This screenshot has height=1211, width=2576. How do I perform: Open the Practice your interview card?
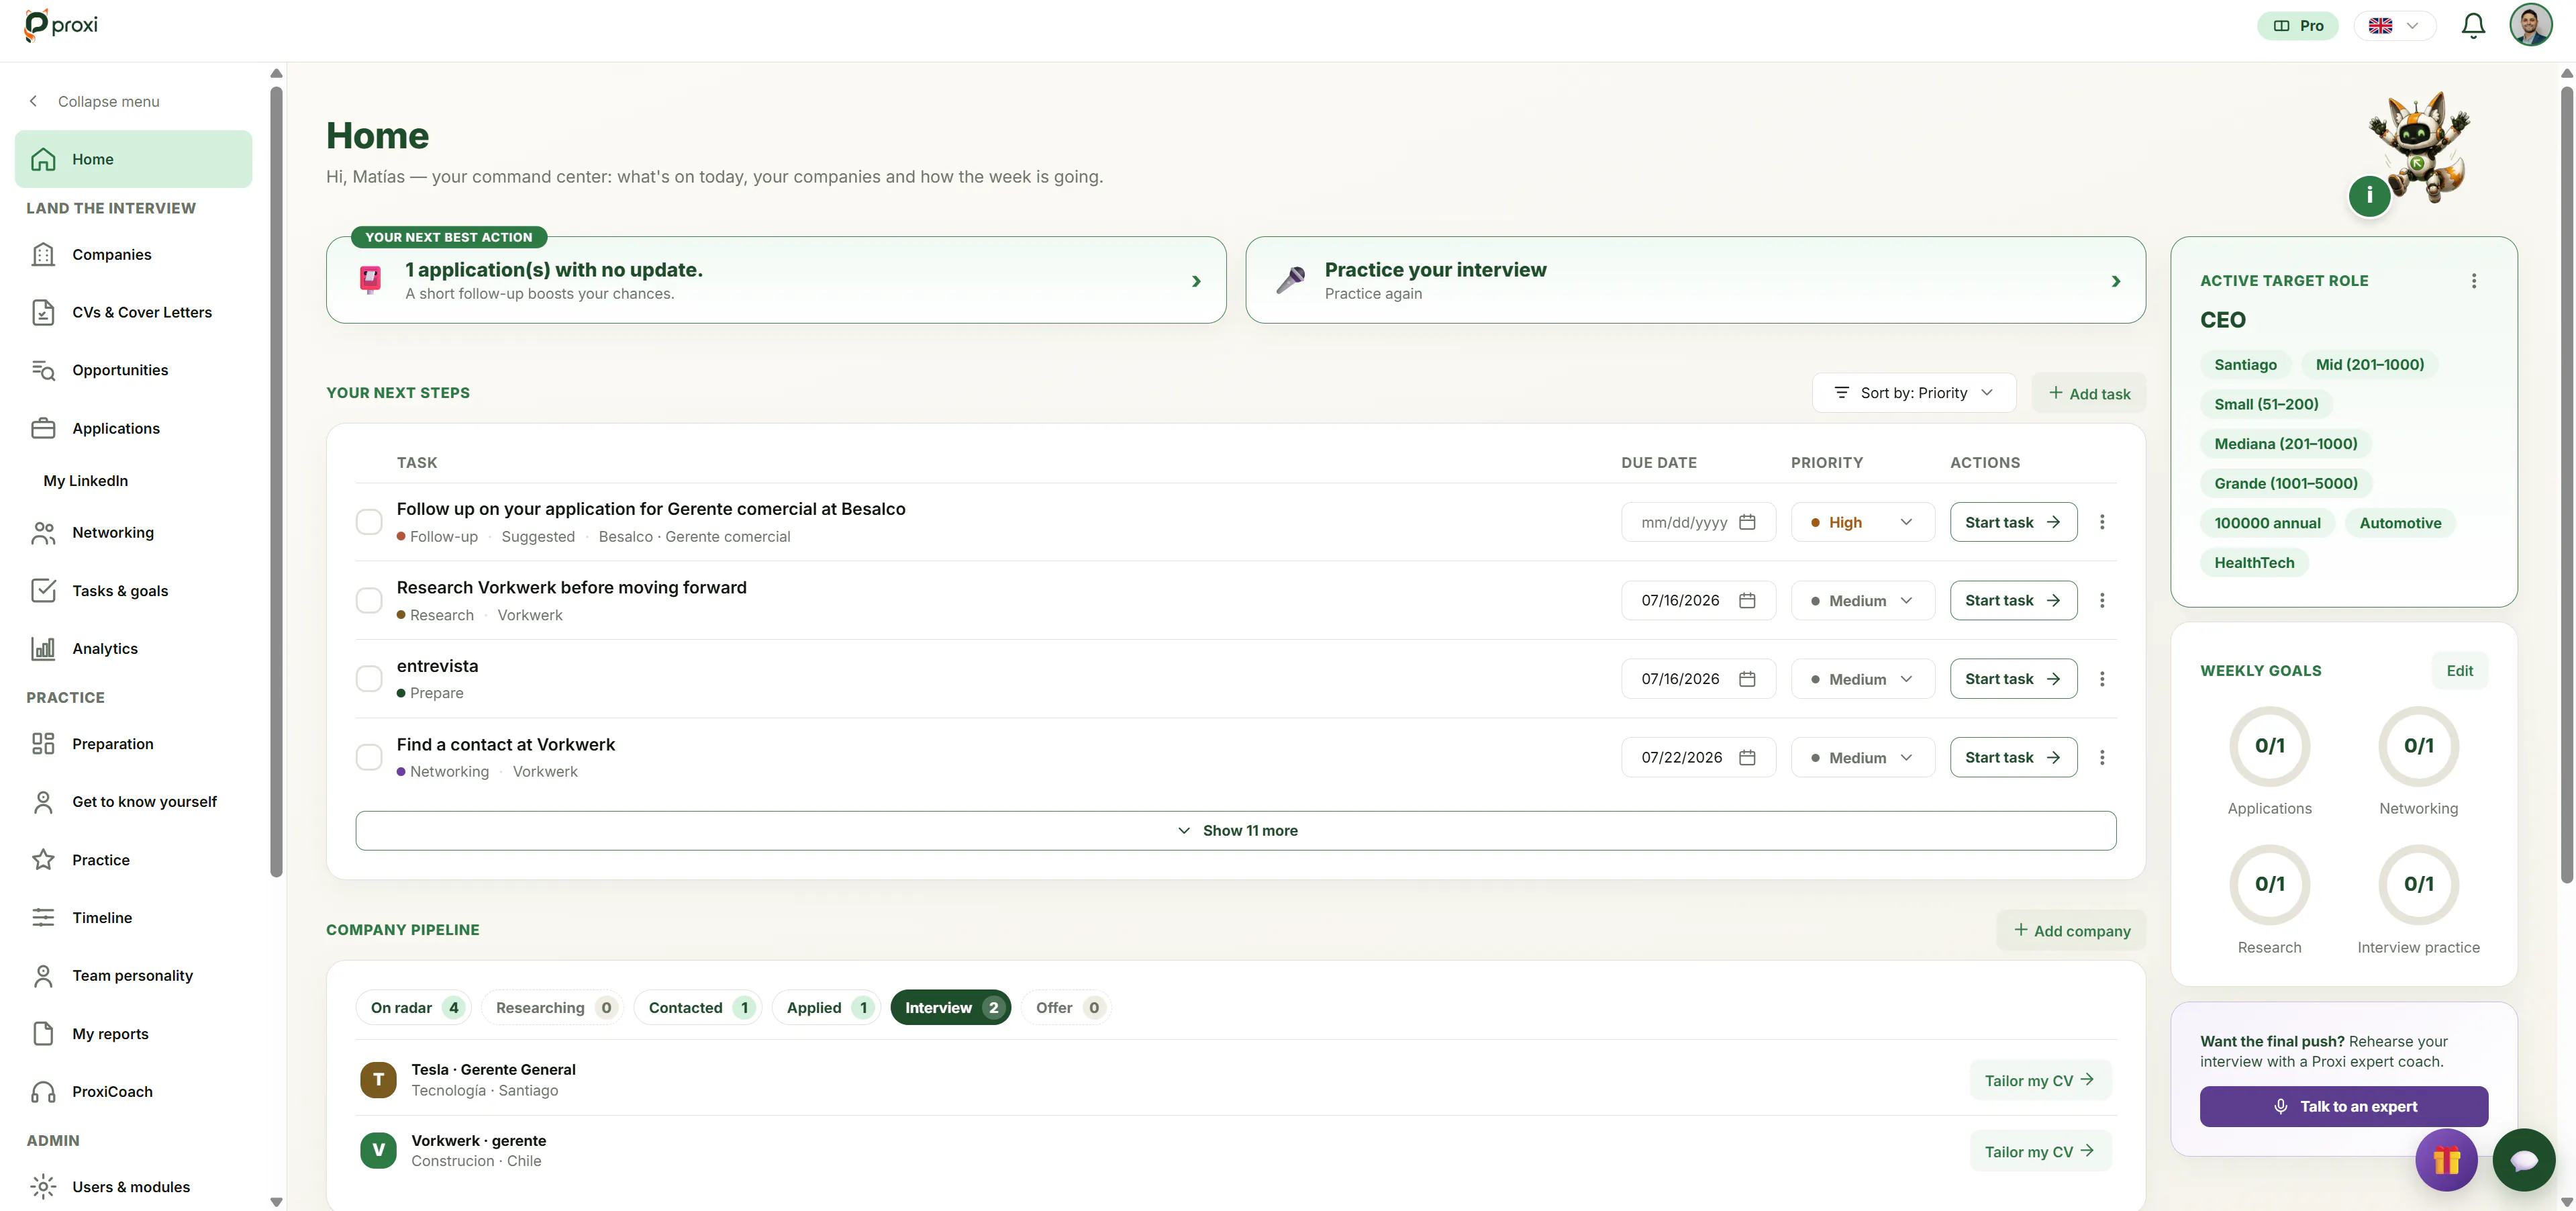(x=1695, y=280)
